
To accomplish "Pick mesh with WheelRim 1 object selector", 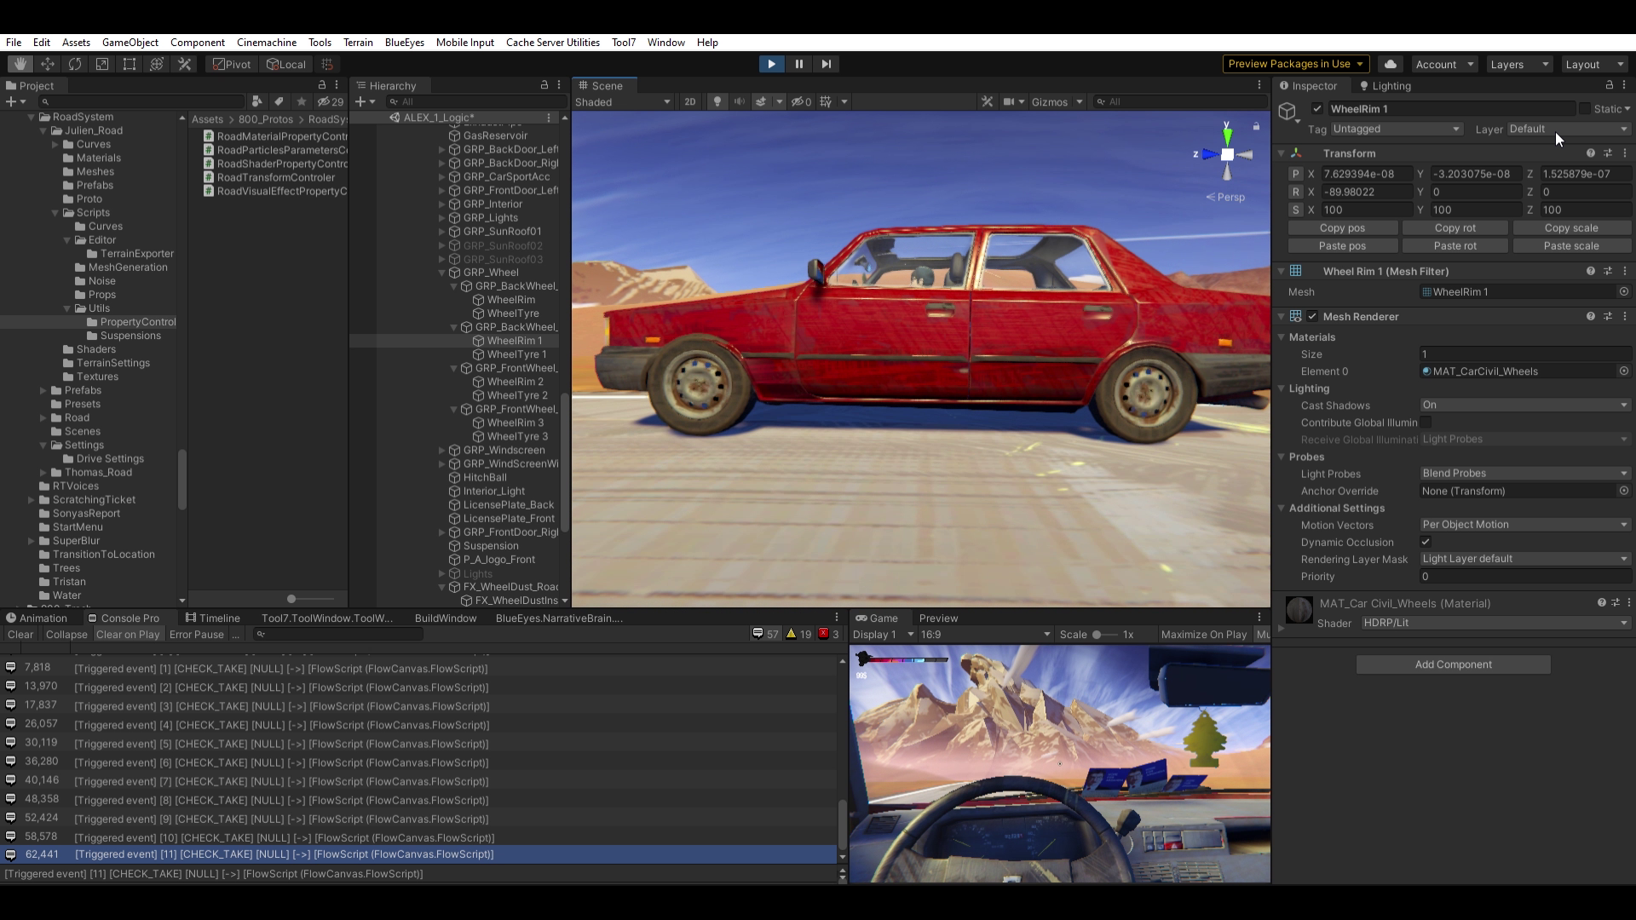I will point(1624,291).
